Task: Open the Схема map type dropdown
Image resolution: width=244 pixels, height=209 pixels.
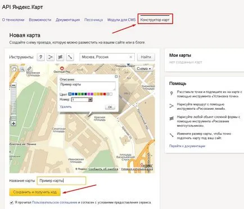Action: (144, 69)
